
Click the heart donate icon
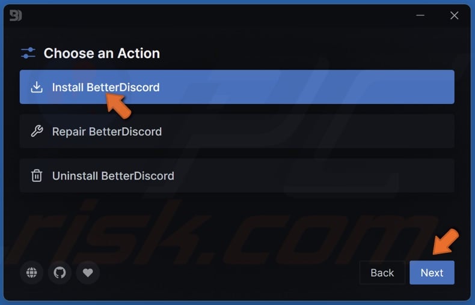click(x=88, y=273)
